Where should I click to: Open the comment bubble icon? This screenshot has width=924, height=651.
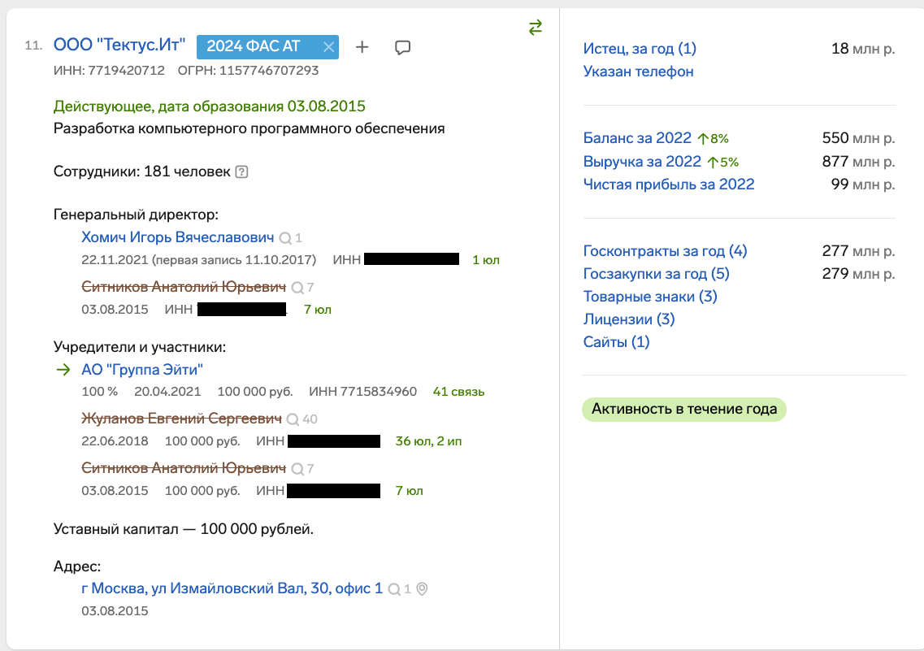pos(402,48)
